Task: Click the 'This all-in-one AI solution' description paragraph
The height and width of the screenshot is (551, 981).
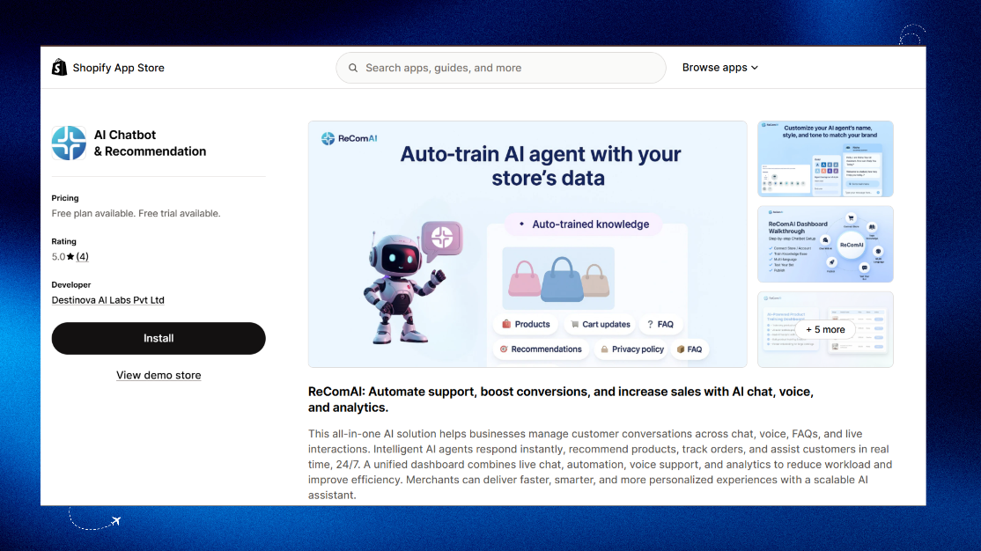Action: click(x=600, y=464)
